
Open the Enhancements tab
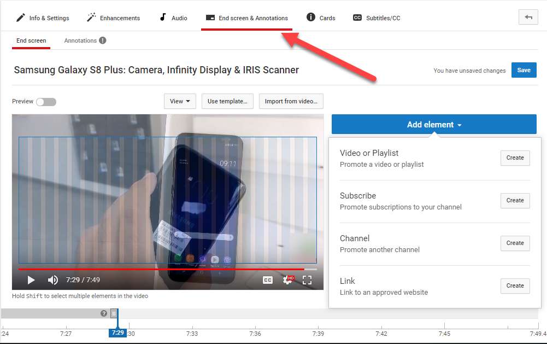click(113, 18)
